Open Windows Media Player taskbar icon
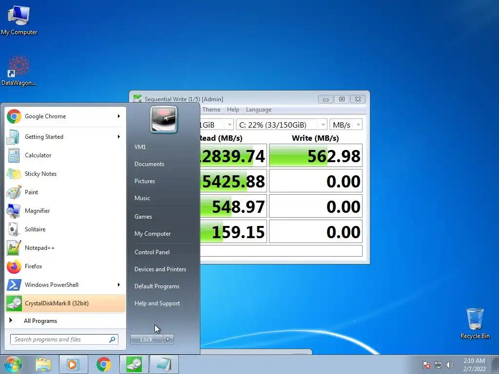The image size is (499, 374). pyautogui.click(x=73, y=364)
